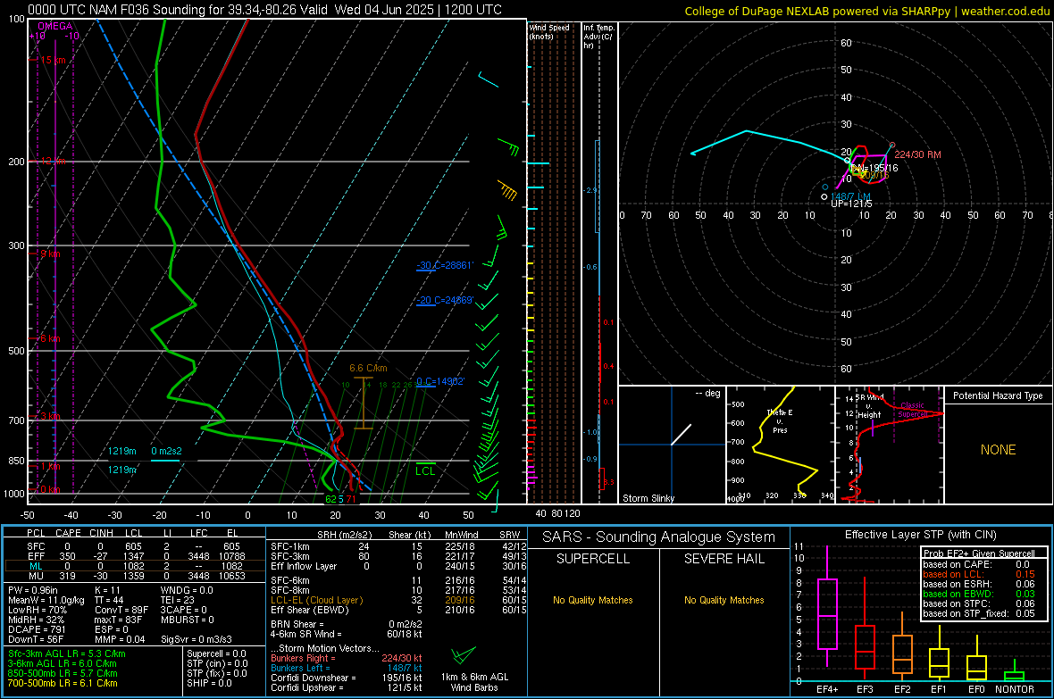
Task: Click the PW = 0.96in value
Action: [x=32, y=590]
